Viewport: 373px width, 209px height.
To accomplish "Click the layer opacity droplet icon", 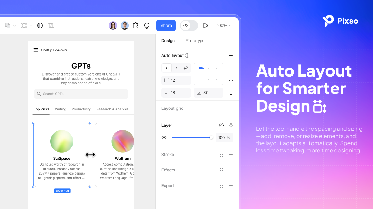I will click(231, 125).
